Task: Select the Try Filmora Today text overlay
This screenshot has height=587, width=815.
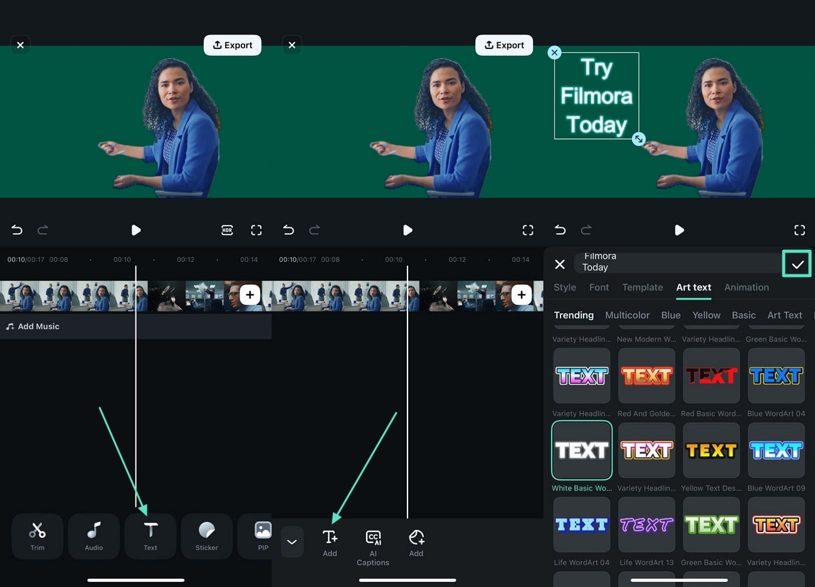Action: (596, 96)
